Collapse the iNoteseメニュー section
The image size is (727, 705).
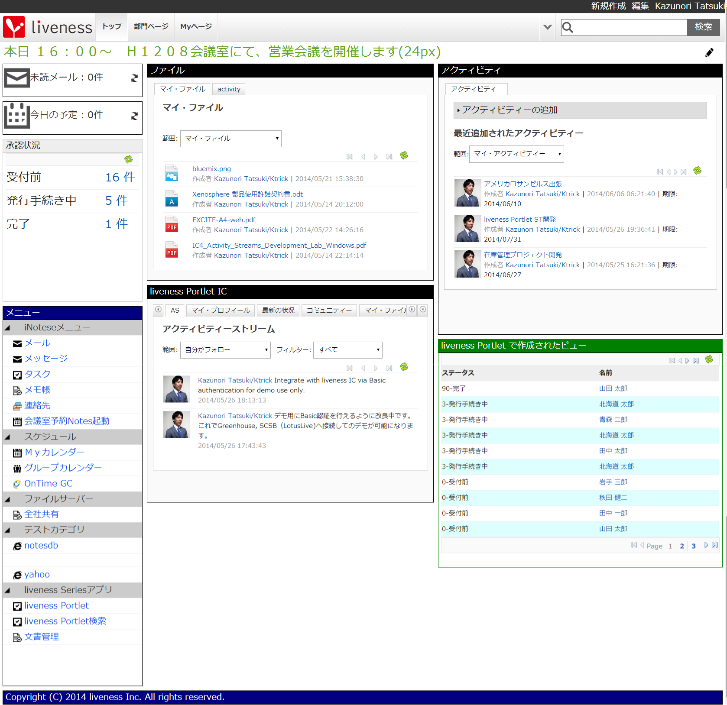click(x=7, y=328)
